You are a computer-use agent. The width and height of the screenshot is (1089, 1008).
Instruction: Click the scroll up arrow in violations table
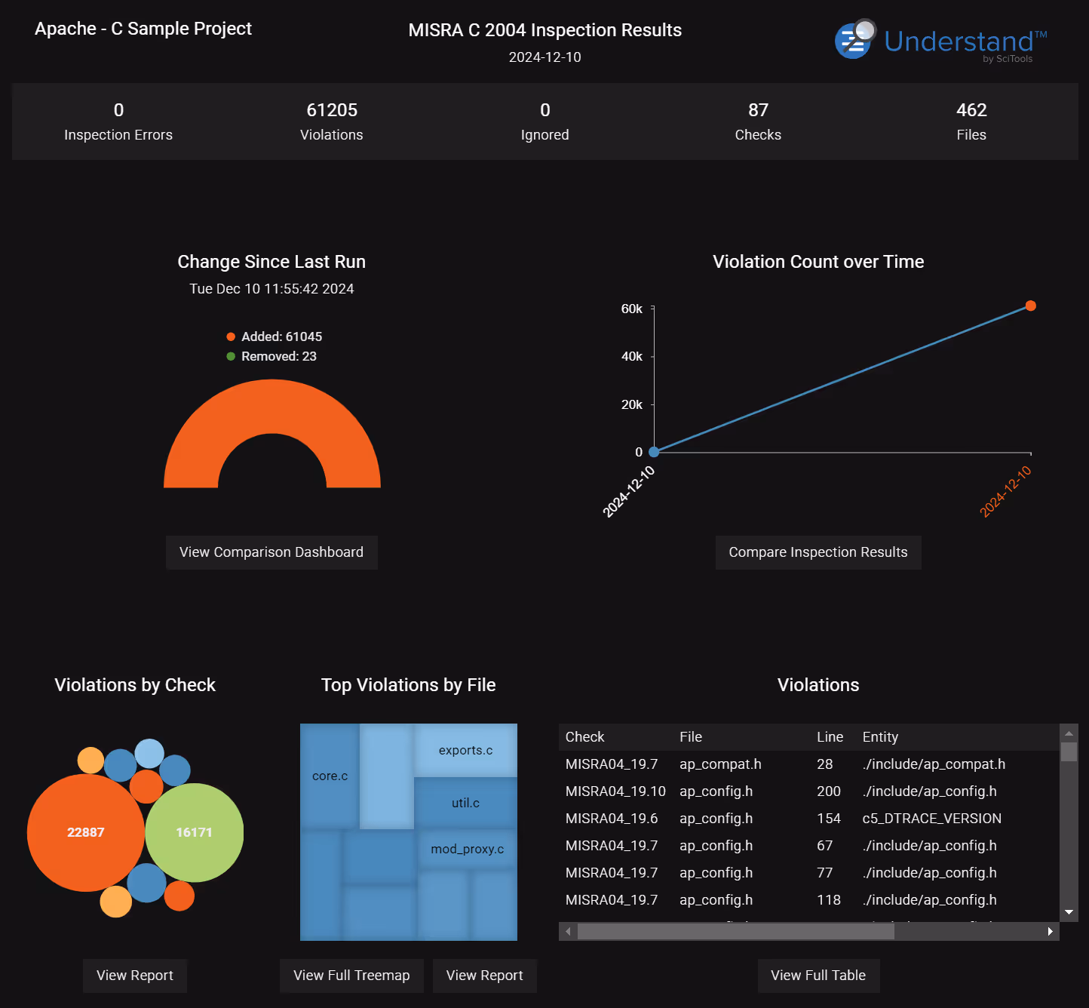(x=1069, y=733)
